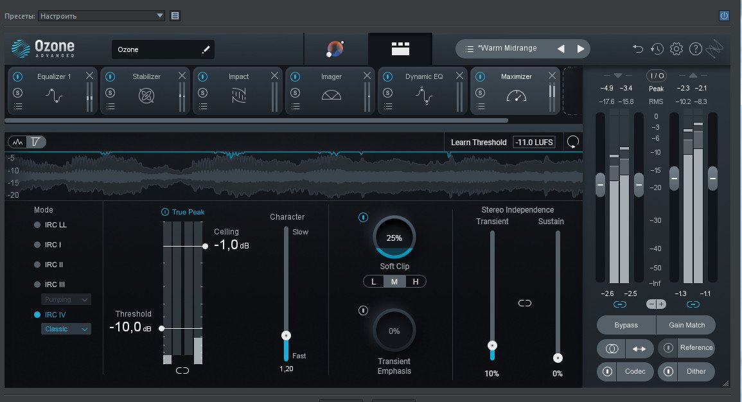The width and height of the screenshot is (742, 402).
Task: Click the Character speed slider handle
Action: point(287,335)
